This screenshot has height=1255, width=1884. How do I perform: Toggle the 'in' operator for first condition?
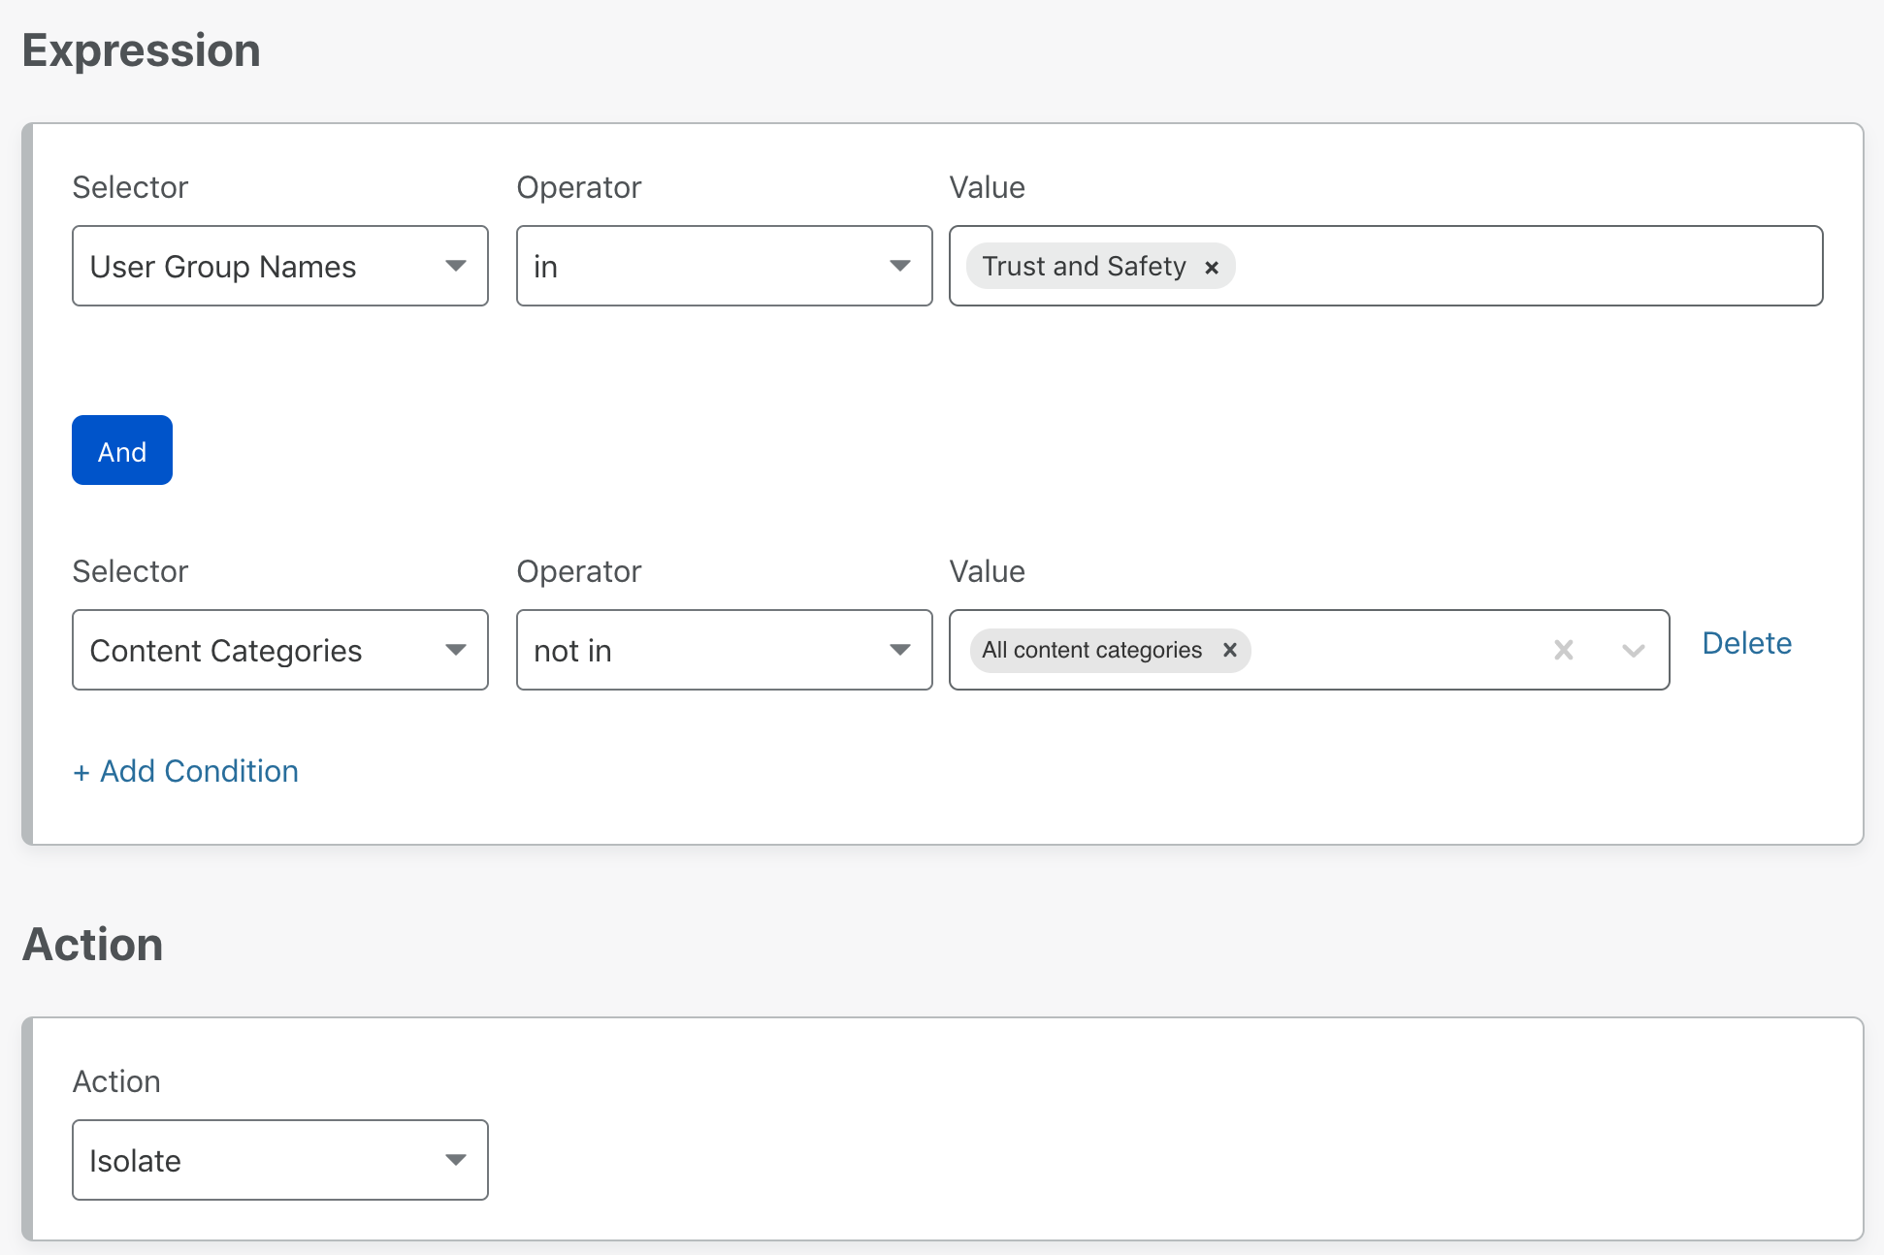720,265
